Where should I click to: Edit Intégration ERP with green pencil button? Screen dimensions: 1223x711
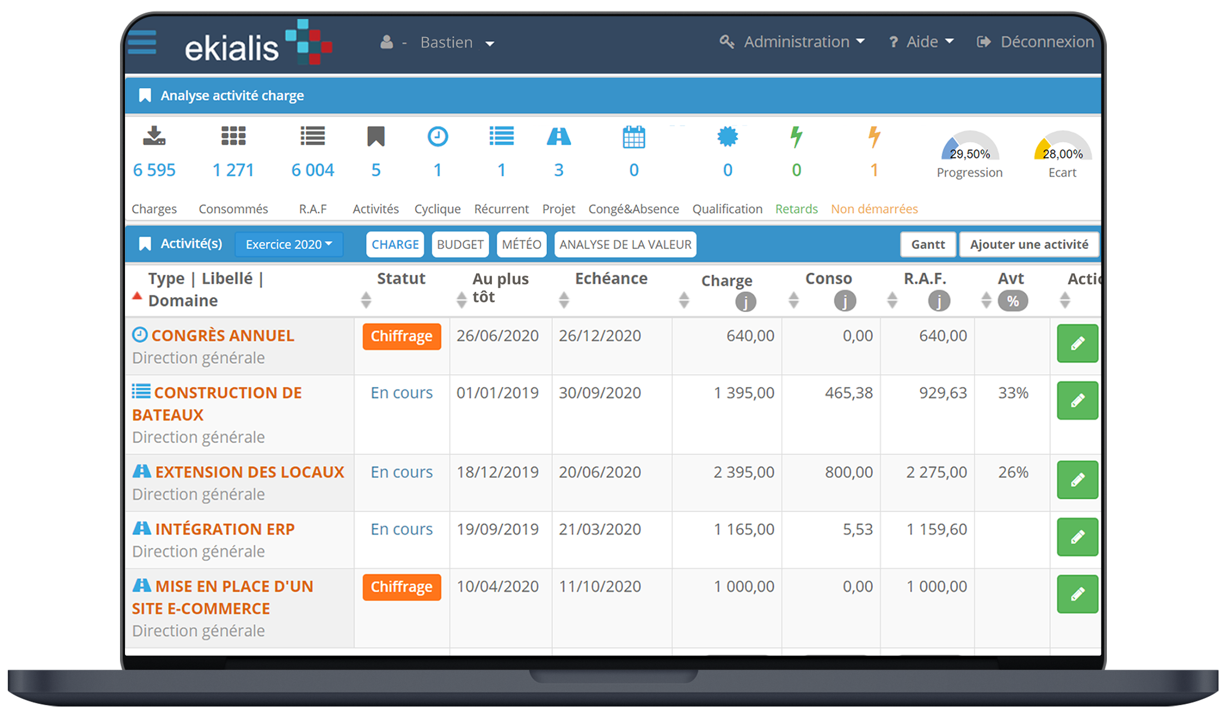point(1077,537)
